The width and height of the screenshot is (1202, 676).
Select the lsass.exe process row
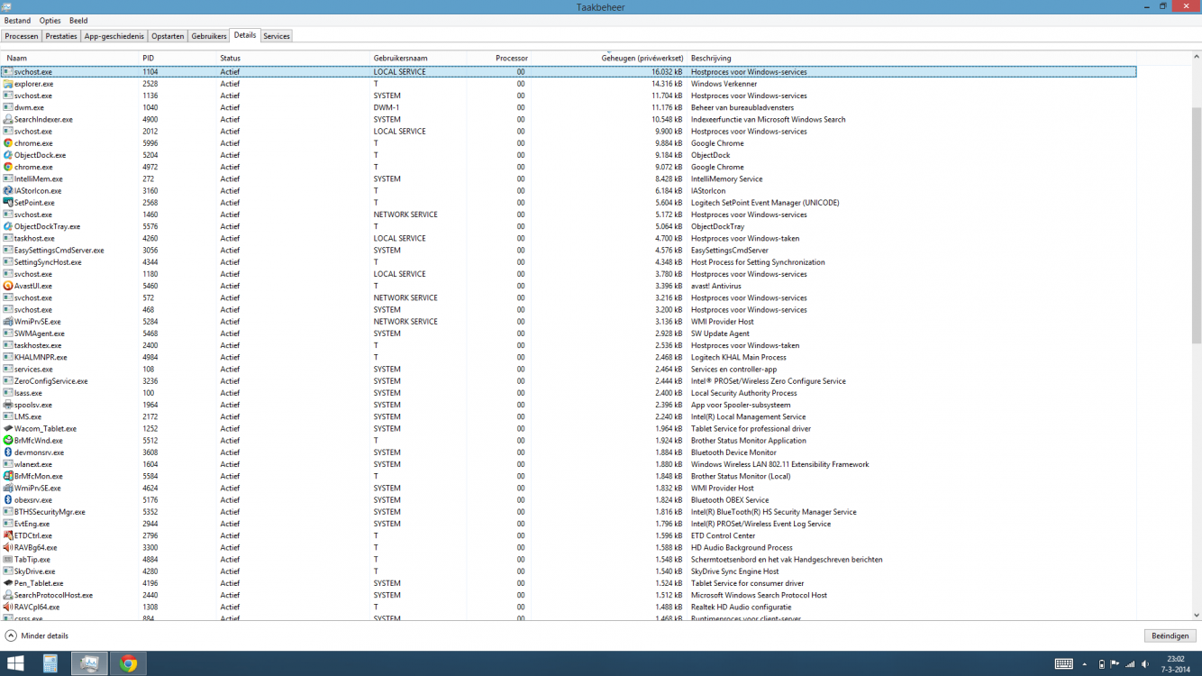tap(569, 393)
